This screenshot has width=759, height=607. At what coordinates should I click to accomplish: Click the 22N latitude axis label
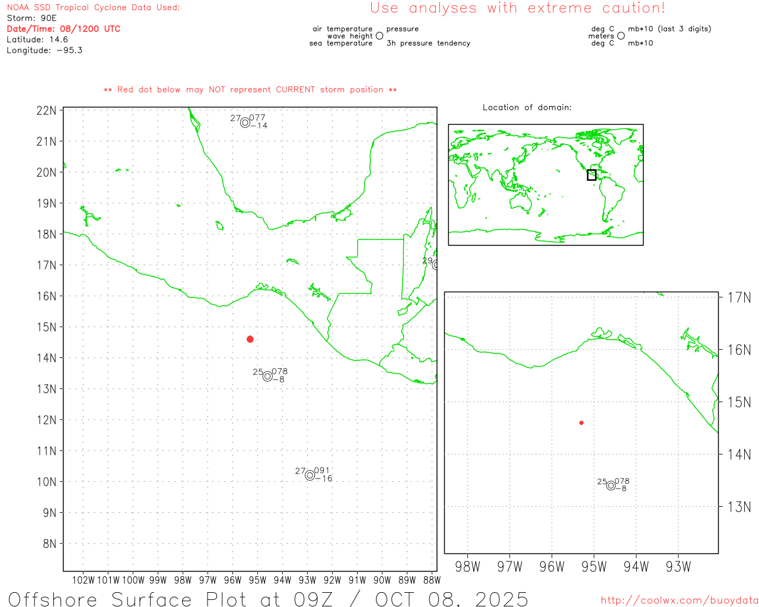coord(46,111)
